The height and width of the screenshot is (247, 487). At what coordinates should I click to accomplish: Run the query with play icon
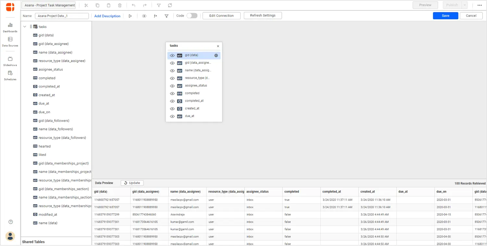click(130, 16)
